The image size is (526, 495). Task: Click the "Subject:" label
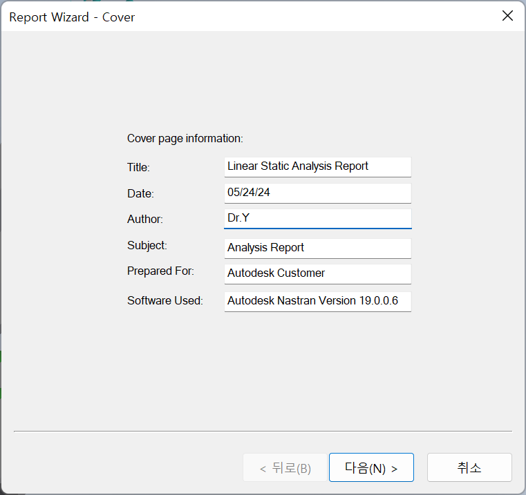coord(147,245)
